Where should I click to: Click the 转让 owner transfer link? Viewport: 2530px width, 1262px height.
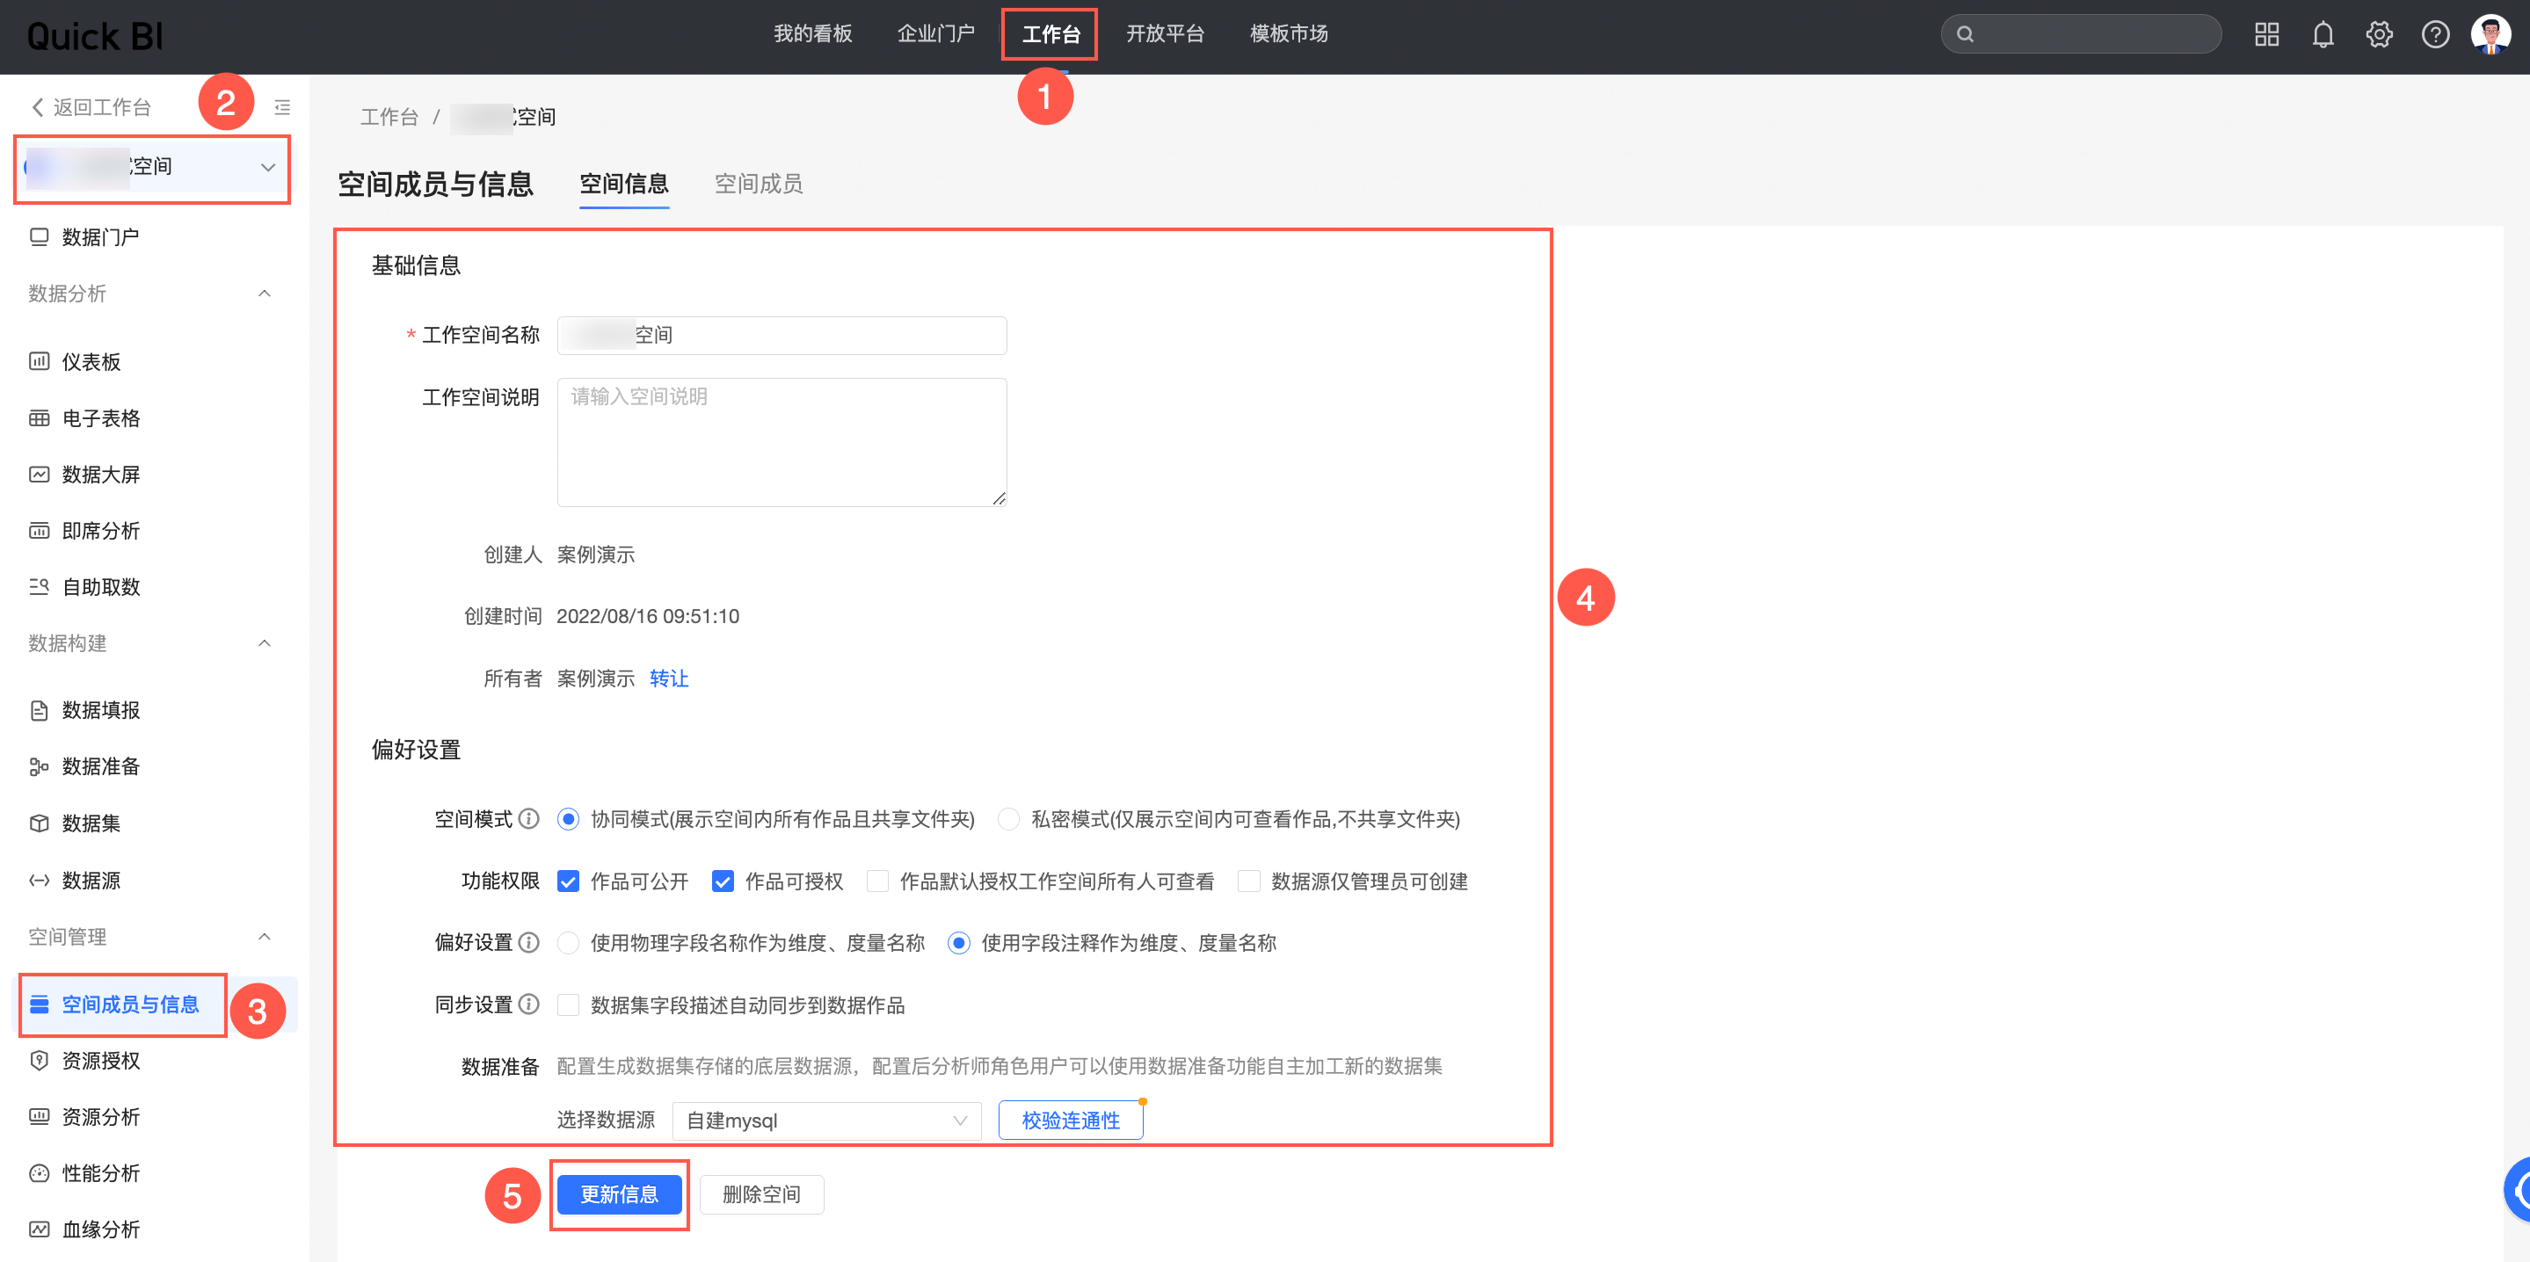669,678
